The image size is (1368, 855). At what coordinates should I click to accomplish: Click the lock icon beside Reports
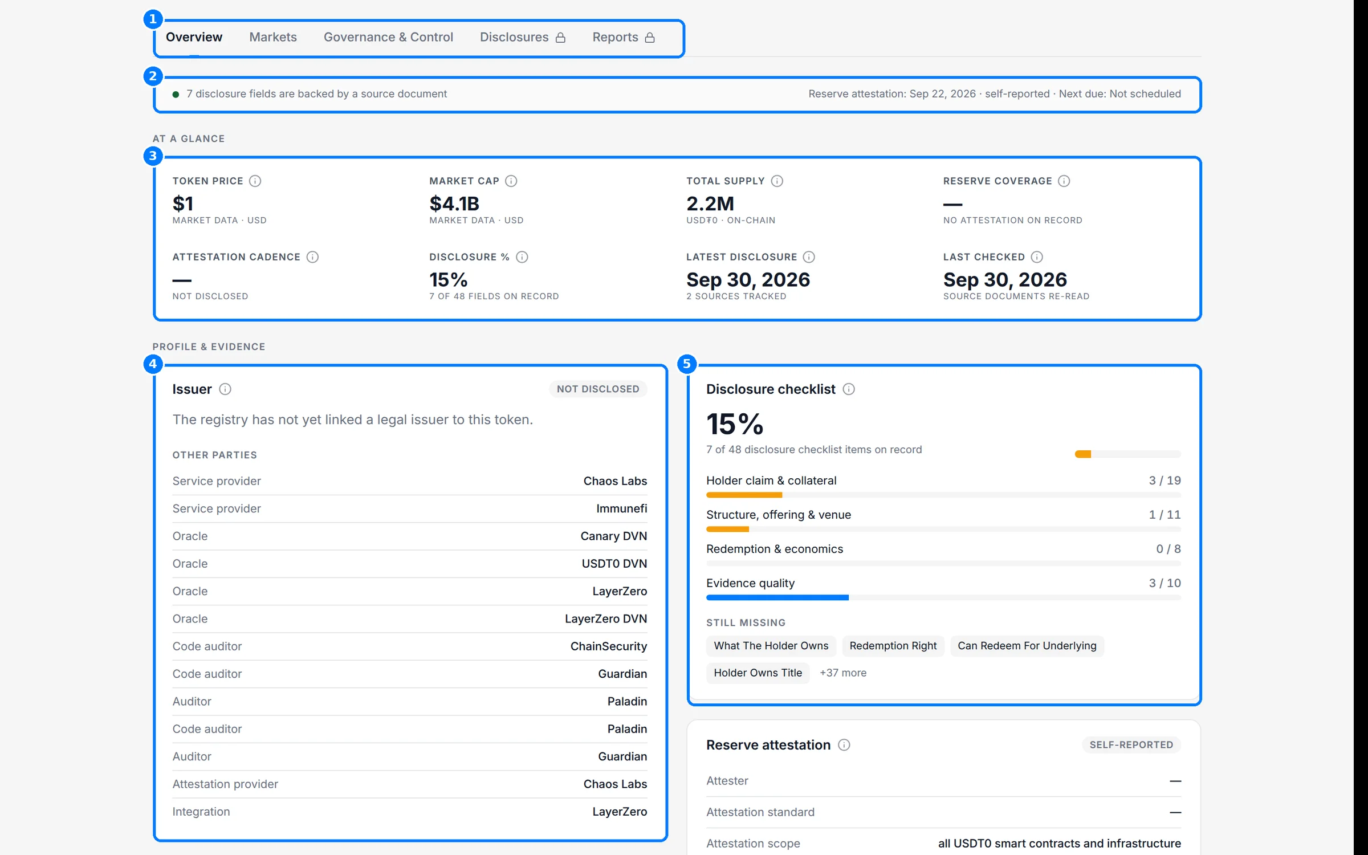point(650,38)
